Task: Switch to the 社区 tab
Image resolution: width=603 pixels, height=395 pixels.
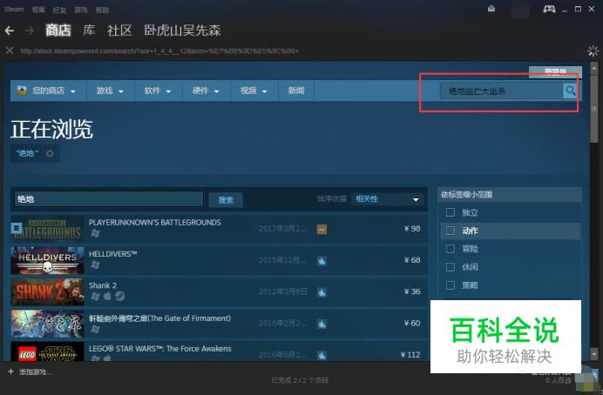Action: (x=119, y=30)
